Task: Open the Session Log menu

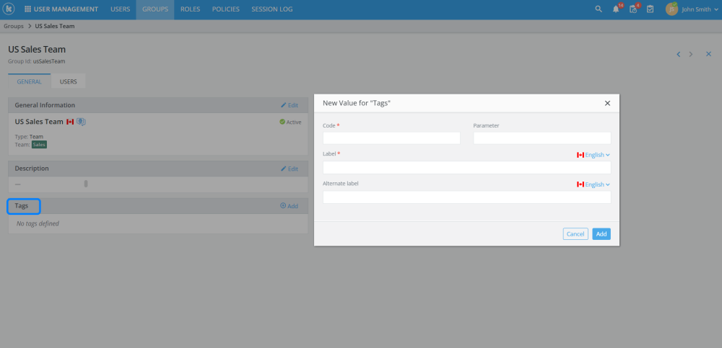Action: (x=271, y=9)
